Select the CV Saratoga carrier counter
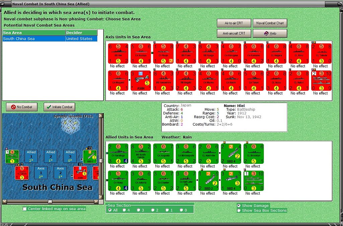 [x=118, y=154]
